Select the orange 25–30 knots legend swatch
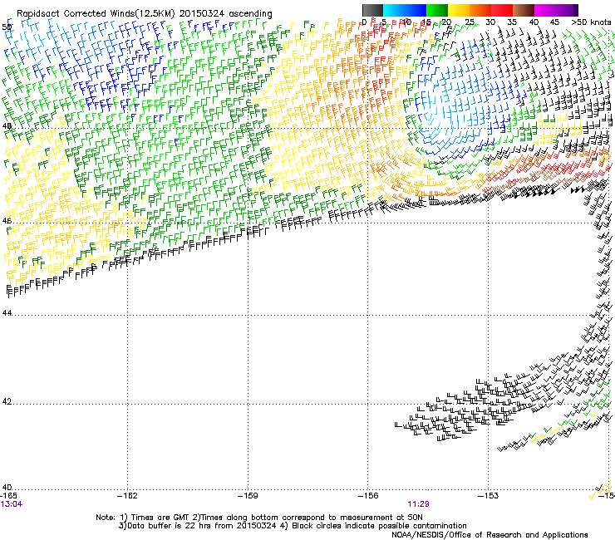 480,10
